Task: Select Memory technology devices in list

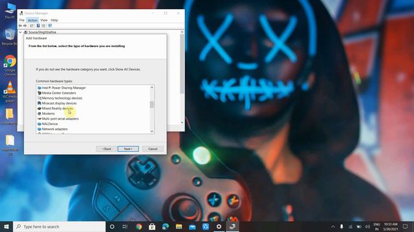Action: point(62,98)
